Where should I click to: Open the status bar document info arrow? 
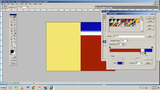coord(34,83)
